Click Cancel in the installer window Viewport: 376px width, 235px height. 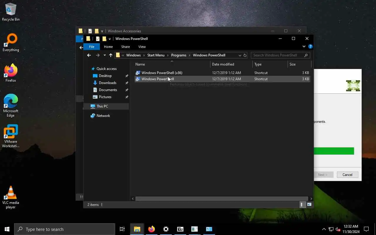tap(347, 175)
